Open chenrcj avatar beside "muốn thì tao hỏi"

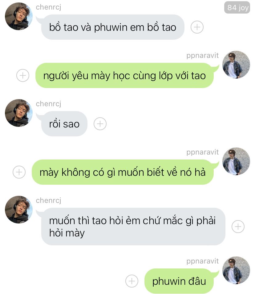[18, 210]
